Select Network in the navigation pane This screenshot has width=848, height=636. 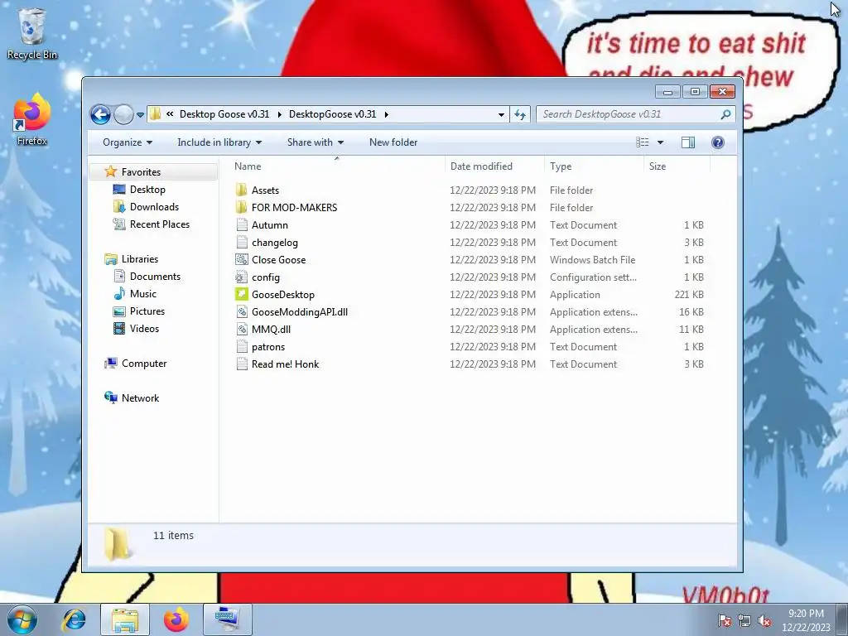[139, 398]
